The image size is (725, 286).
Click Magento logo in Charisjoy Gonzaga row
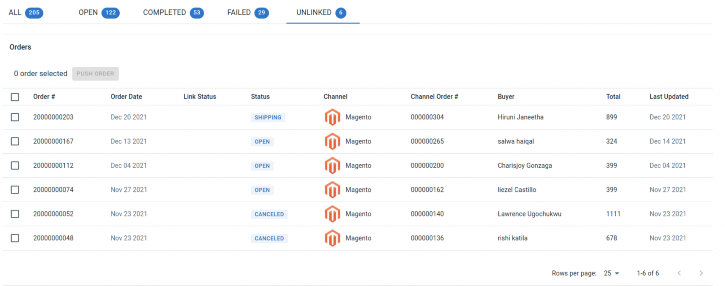(x=332, y=166)
